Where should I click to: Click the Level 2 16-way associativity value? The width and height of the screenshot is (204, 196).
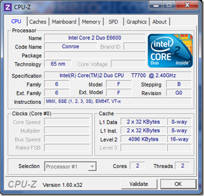[x=179, y=139]
